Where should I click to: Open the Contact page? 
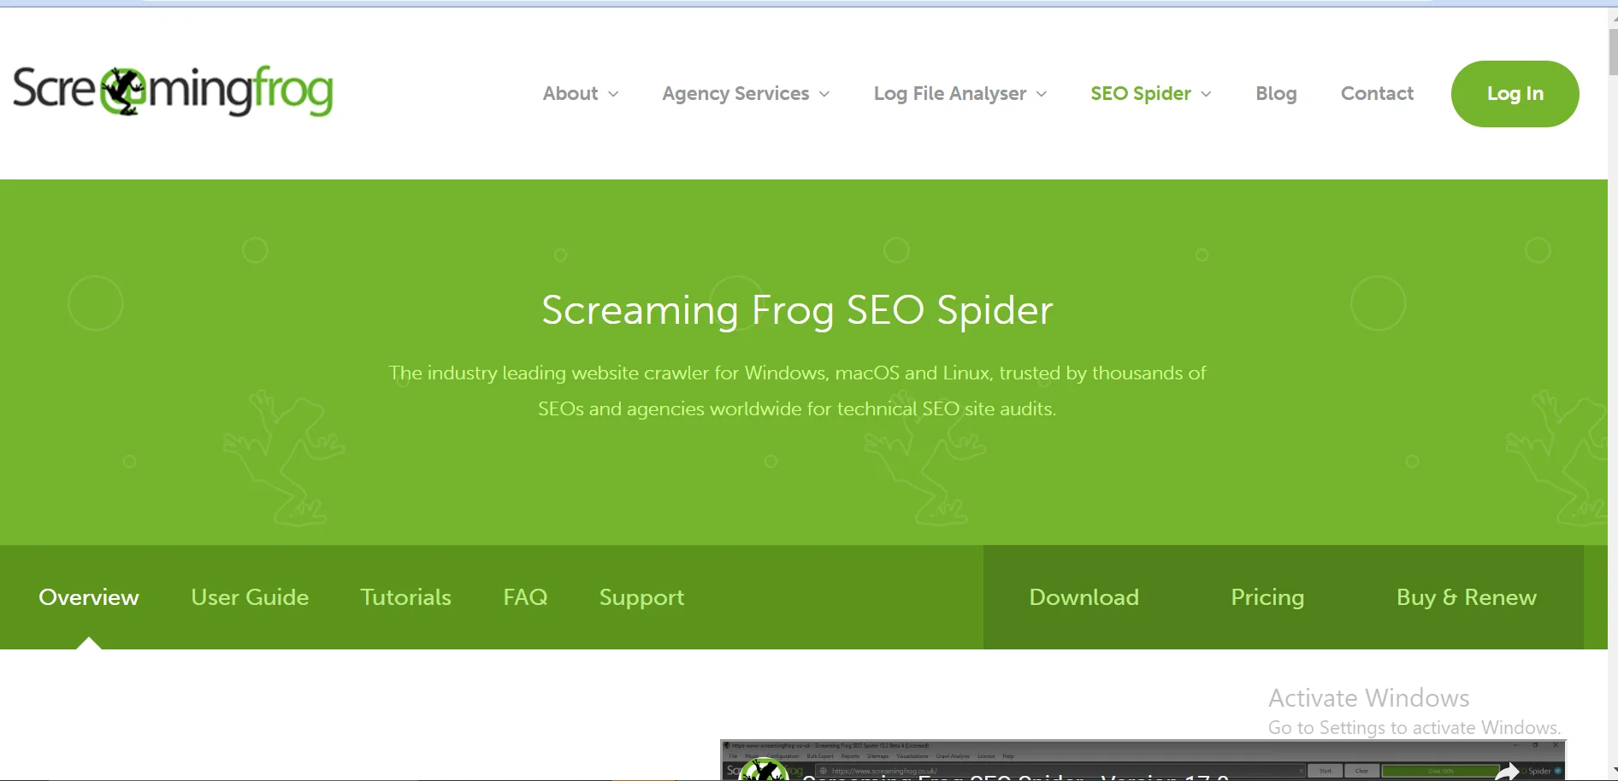click(x=1377, y=93)
